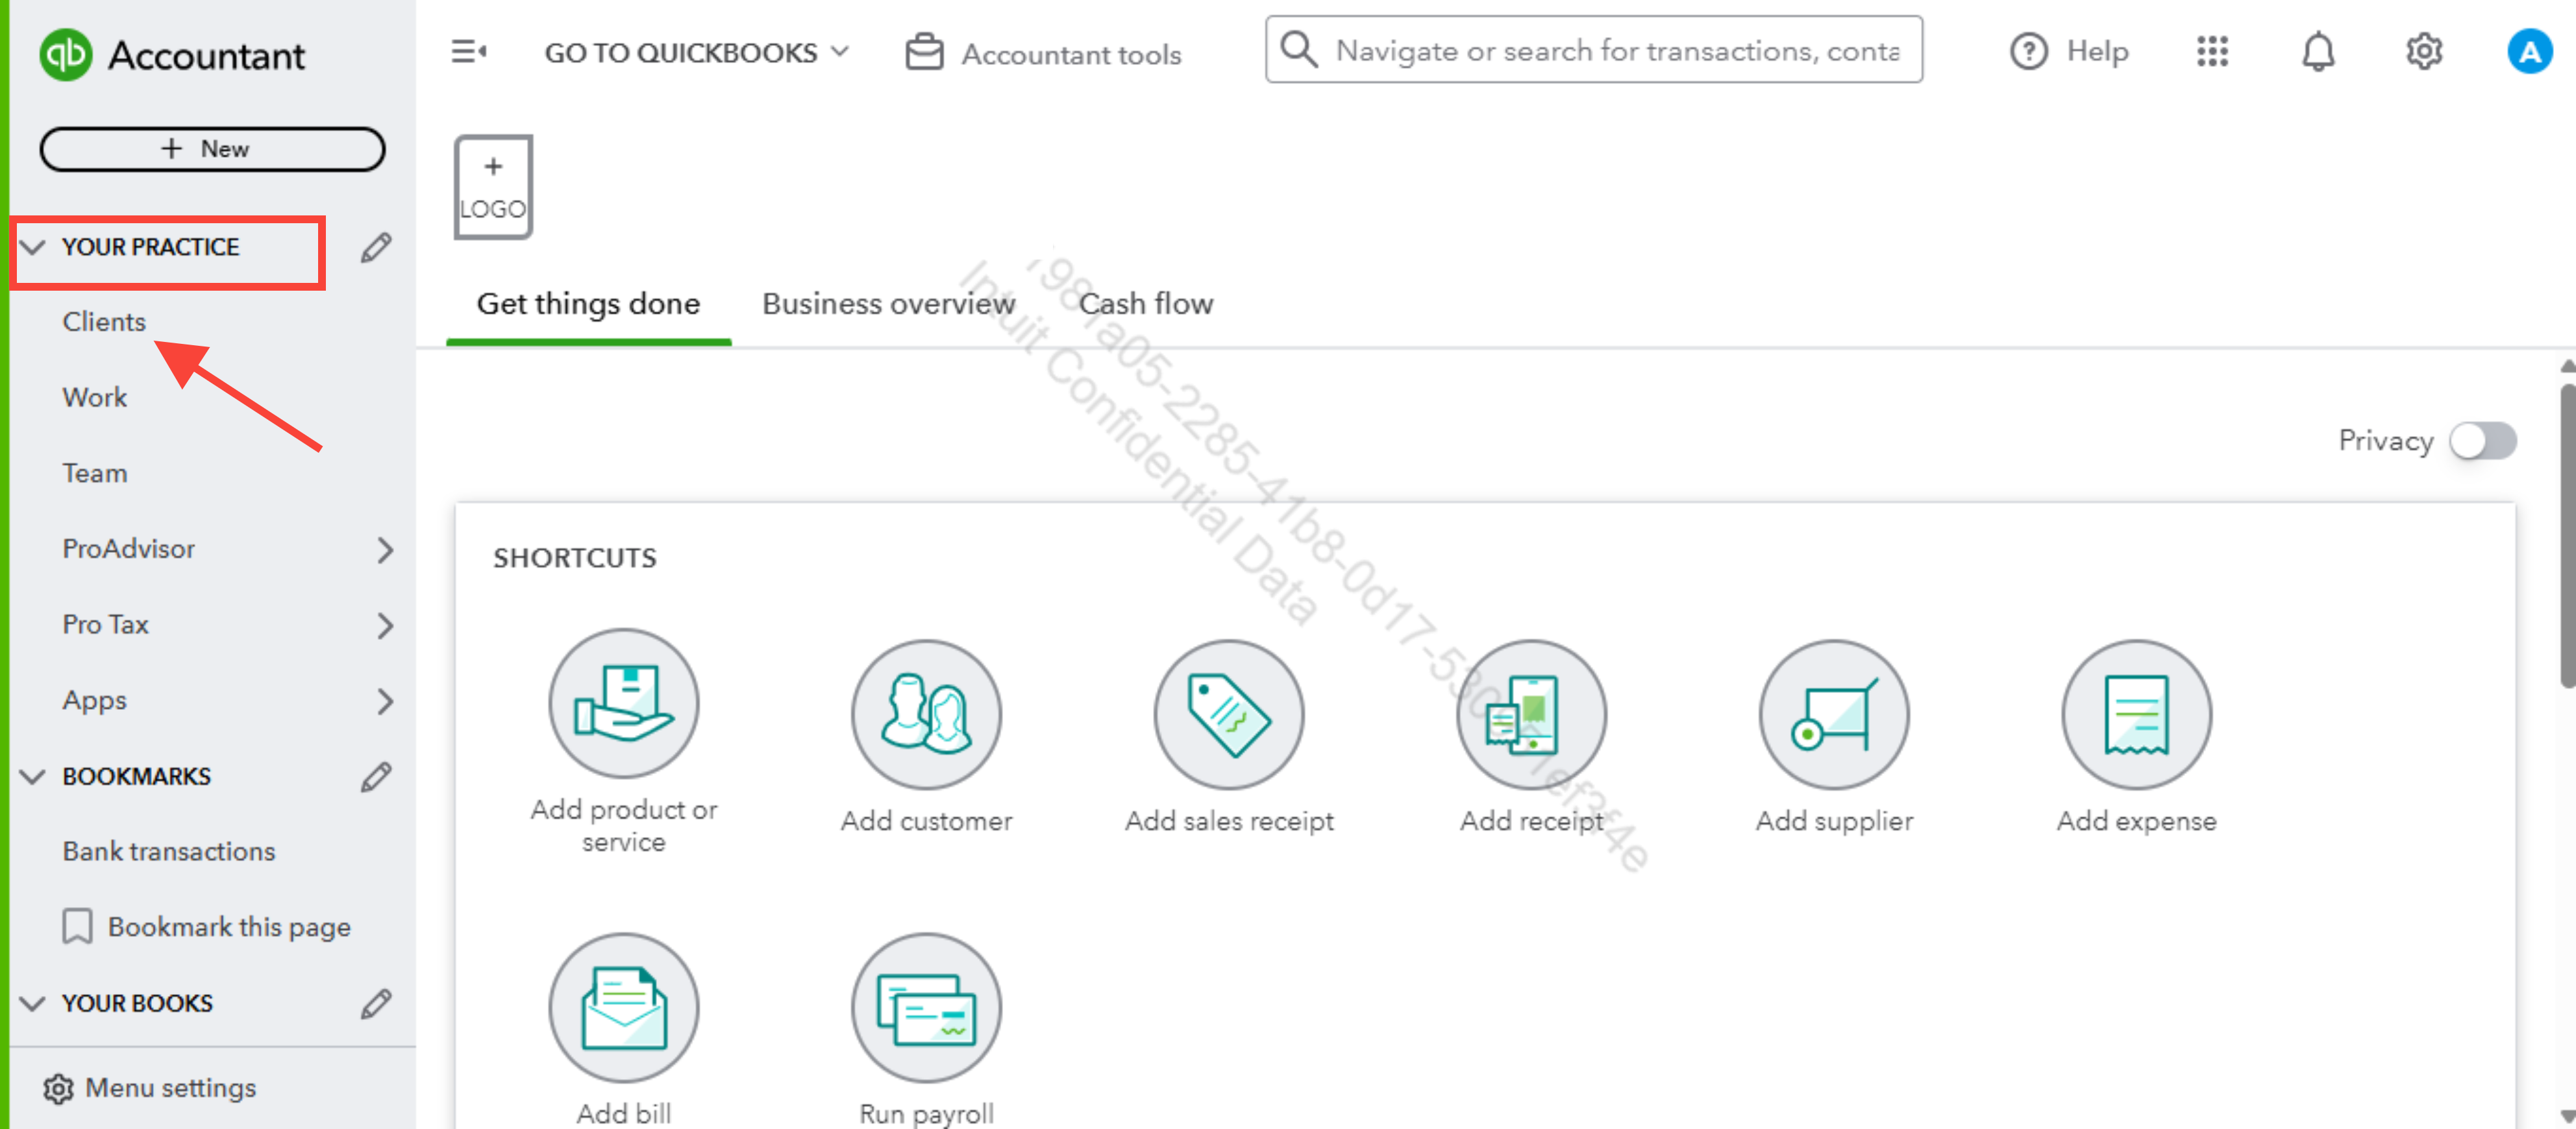Collapse the YOUR PRACTICE section

(33, 247)
